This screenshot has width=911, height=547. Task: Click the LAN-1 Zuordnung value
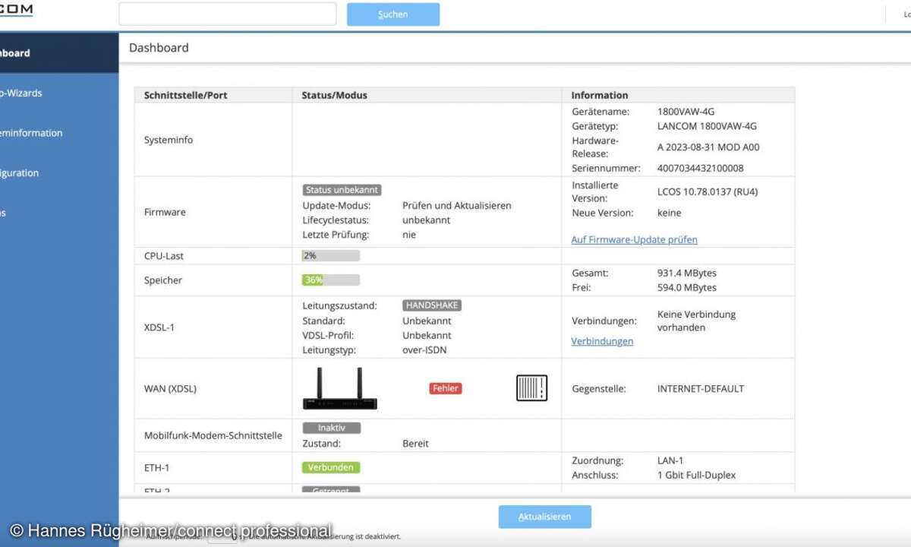click(x=670, y=460)
